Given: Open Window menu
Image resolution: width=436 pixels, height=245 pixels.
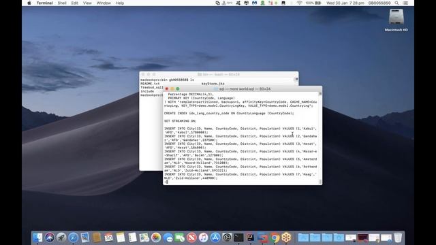Looking at the screenshot, I should [104, 3].
